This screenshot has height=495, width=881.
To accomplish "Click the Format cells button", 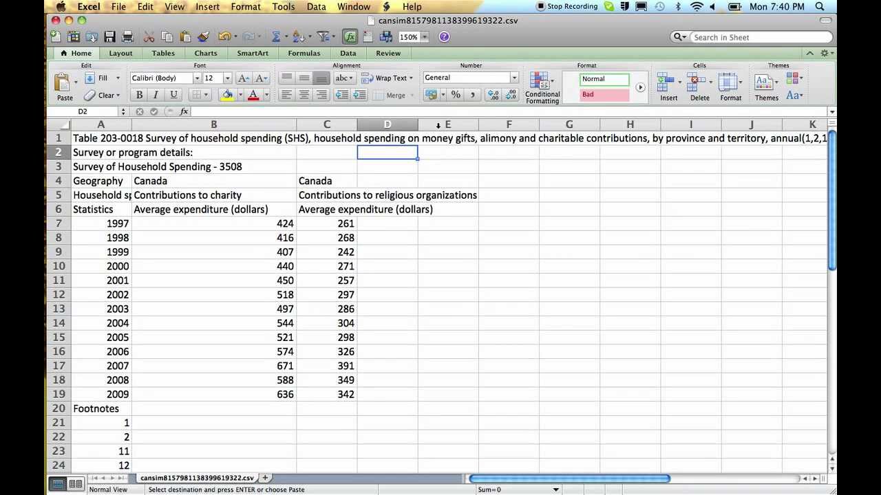I will tap(730, 87).
